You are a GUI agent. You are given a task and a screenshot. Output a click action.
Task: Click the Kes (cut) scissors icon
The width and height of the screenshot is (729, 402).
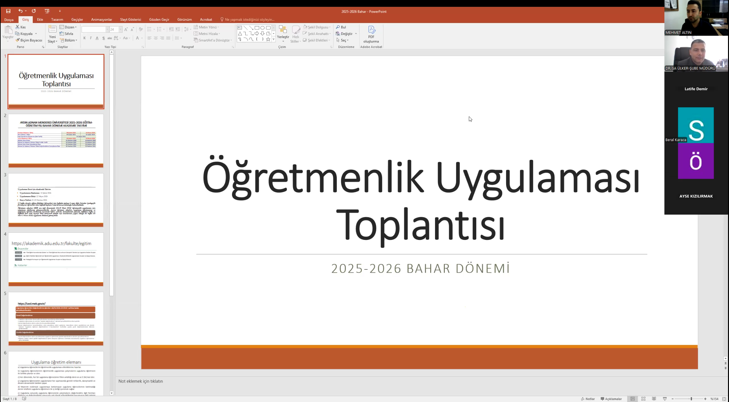tap(18, 27)
